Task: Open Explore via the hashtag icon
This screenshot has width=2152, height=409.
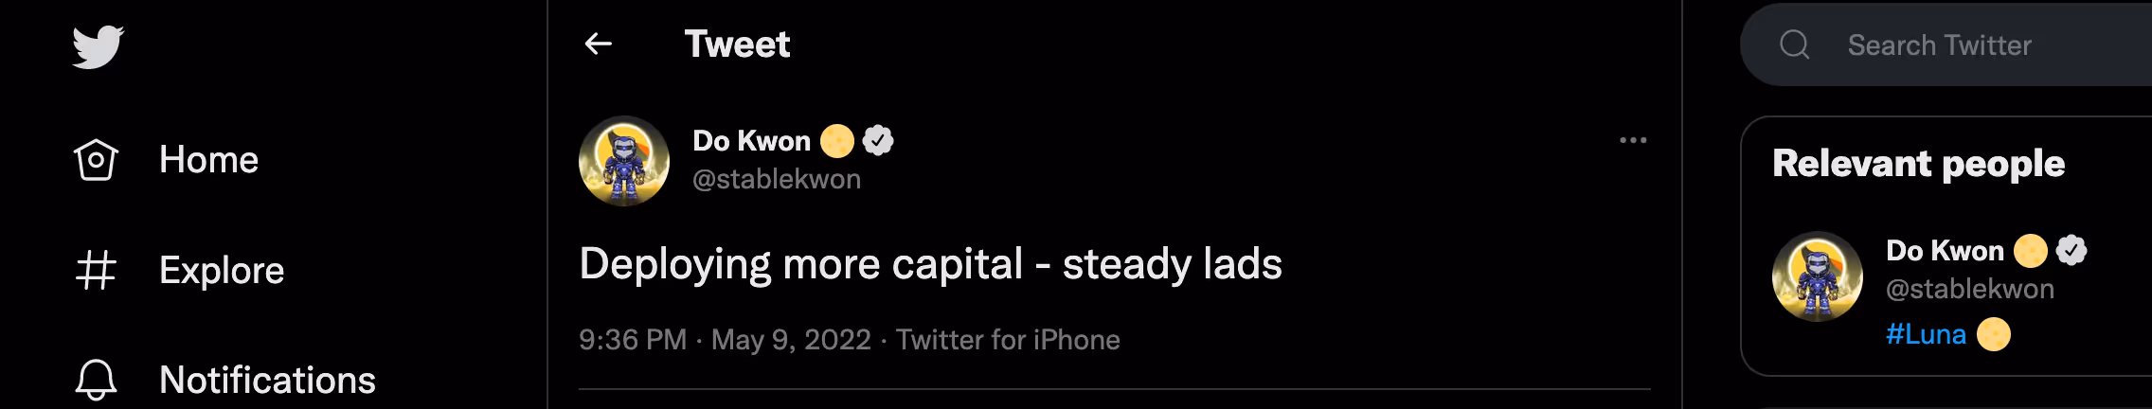Action: (x=96, y=270)
